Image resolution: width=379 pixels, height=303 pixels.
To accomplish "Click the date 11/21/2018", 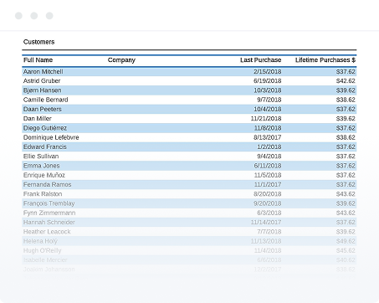I will [266, 119].
